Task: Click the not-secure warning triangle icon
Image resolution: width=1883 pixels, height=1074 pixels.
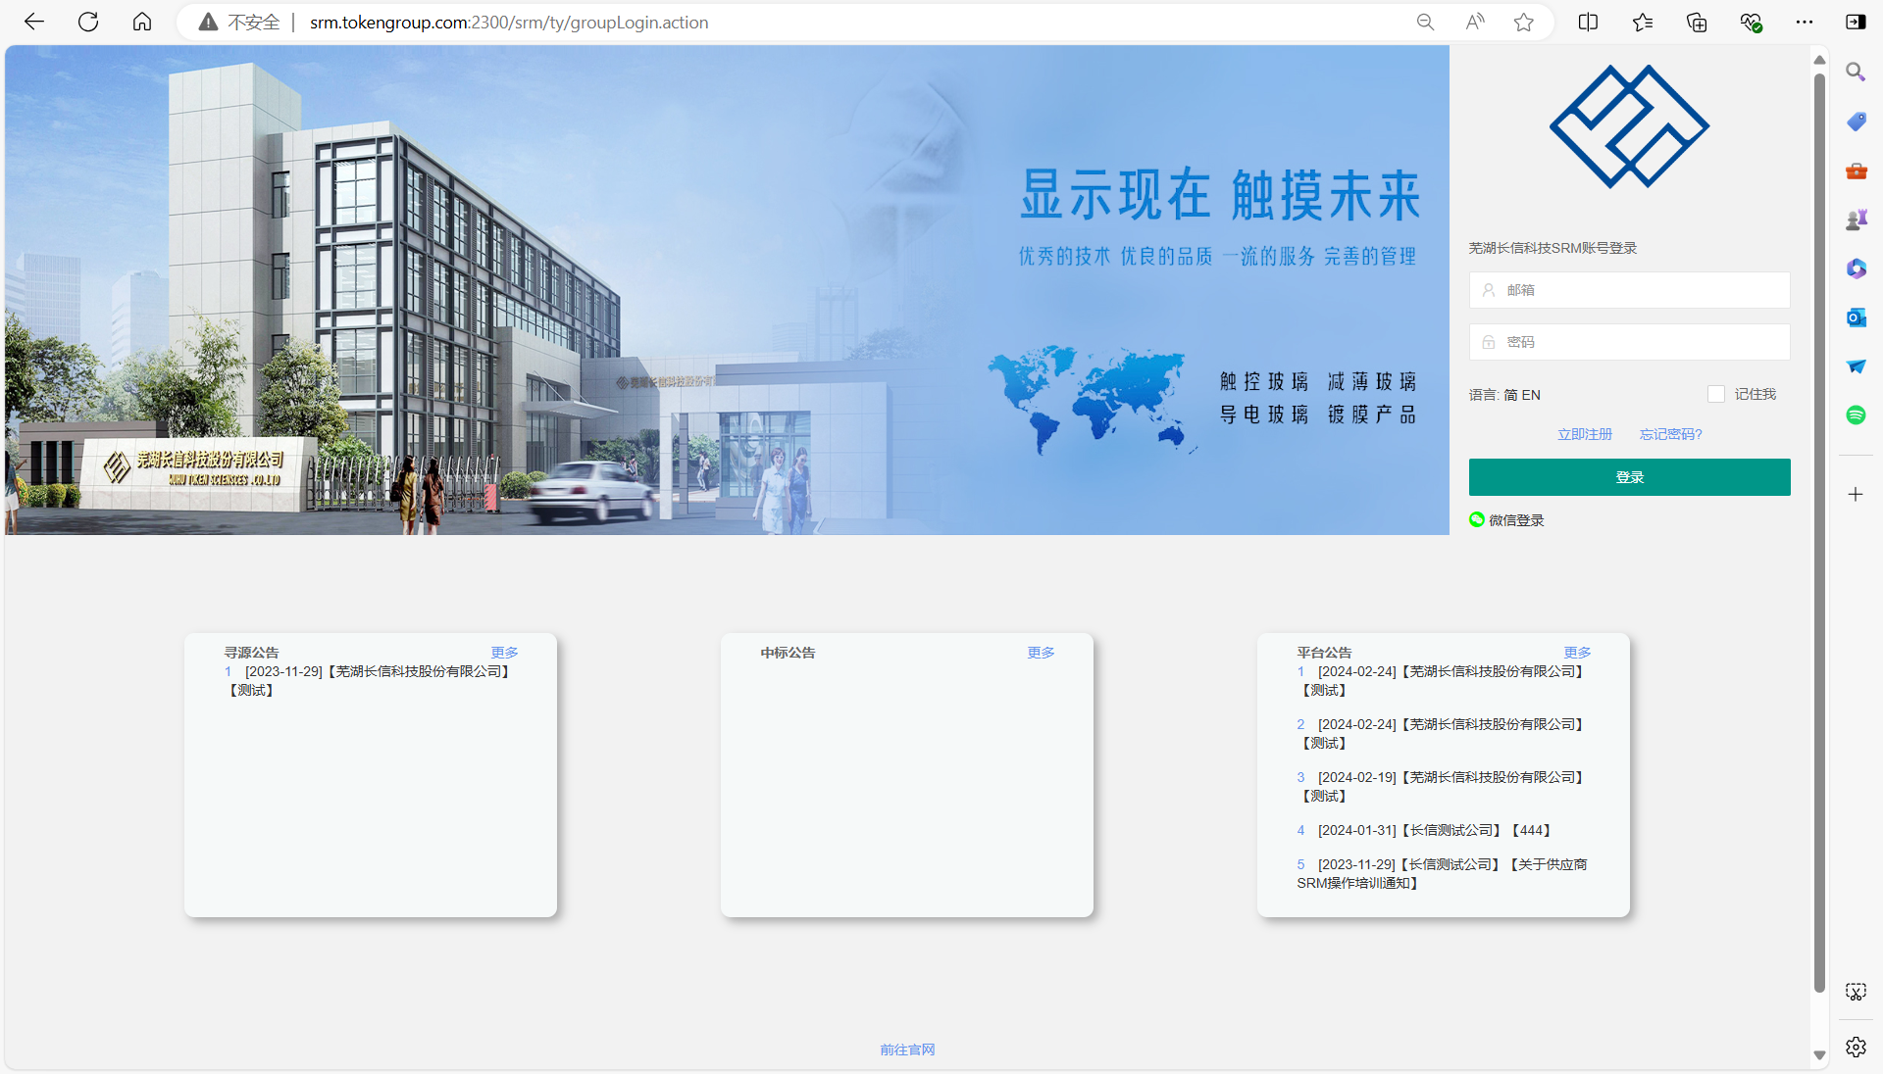Action: coord(208,23)
